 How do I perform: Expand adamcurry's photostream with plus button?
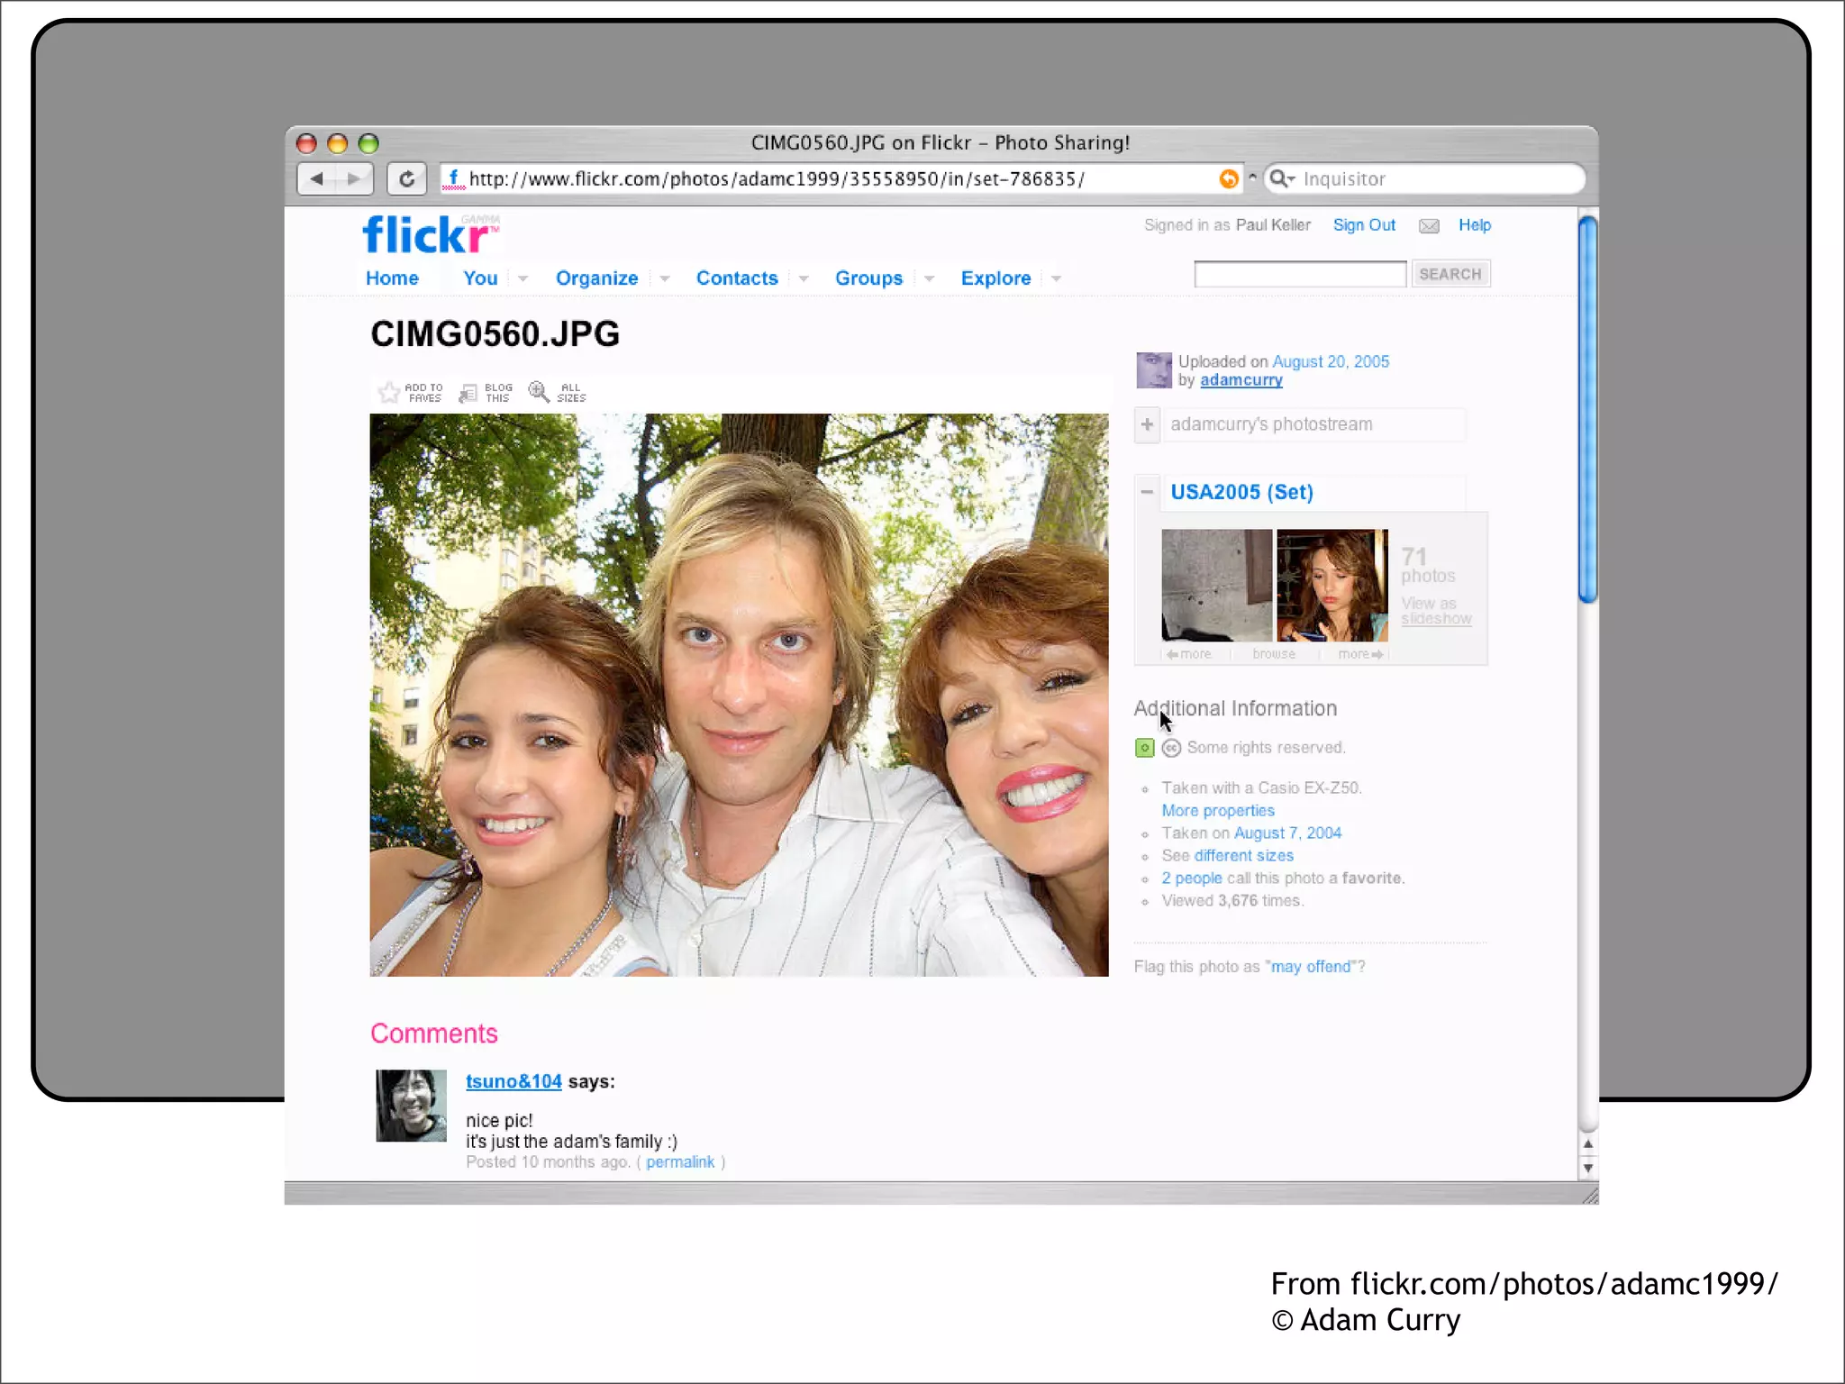[1147, 424]
